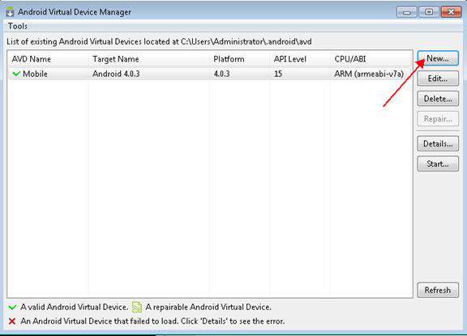Click the New... button
This screenshot has height=336, width=467.
438,58
